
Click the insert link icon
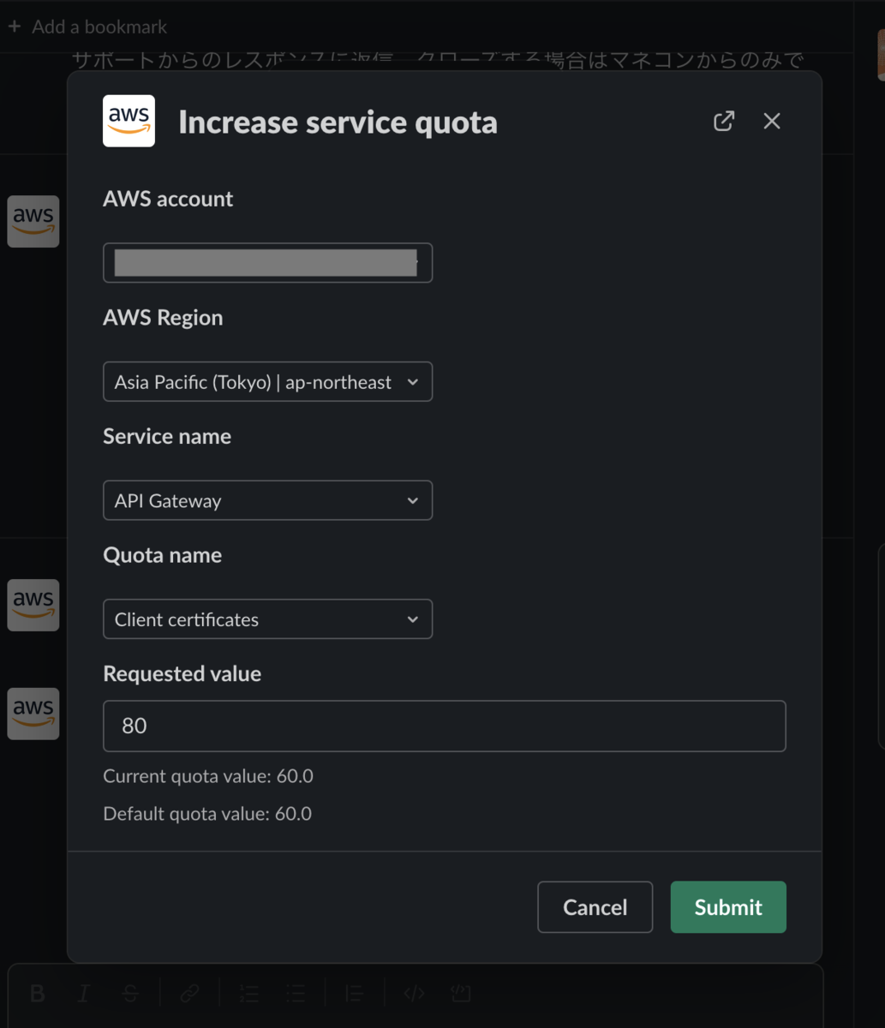click(189, 993)
